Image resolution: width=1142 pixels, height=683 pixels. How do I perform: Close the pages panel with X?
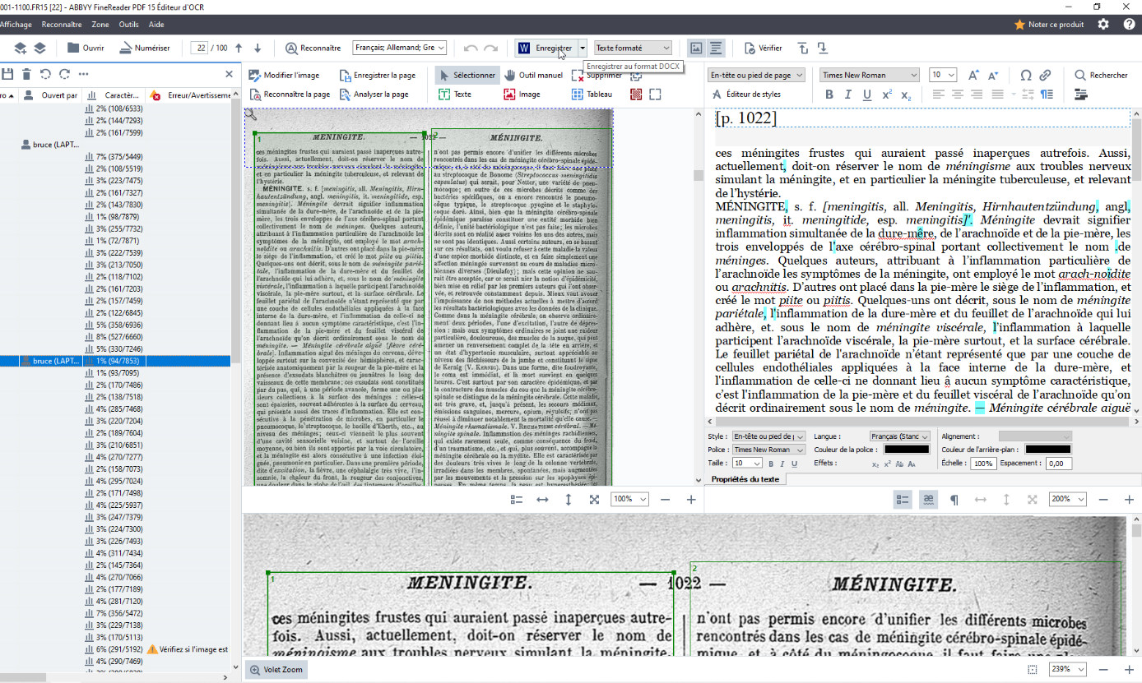230,74
